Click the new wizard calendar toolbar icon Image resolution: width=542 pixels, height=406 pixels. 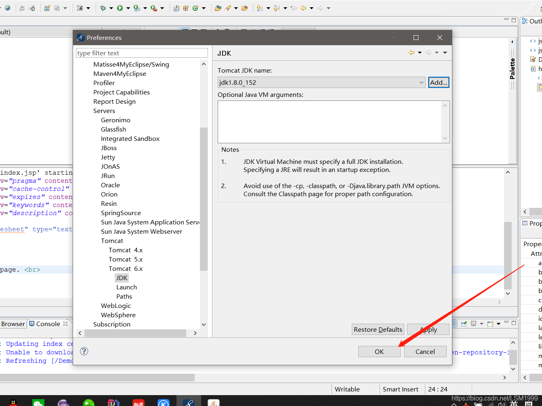(x=47, y=8)
